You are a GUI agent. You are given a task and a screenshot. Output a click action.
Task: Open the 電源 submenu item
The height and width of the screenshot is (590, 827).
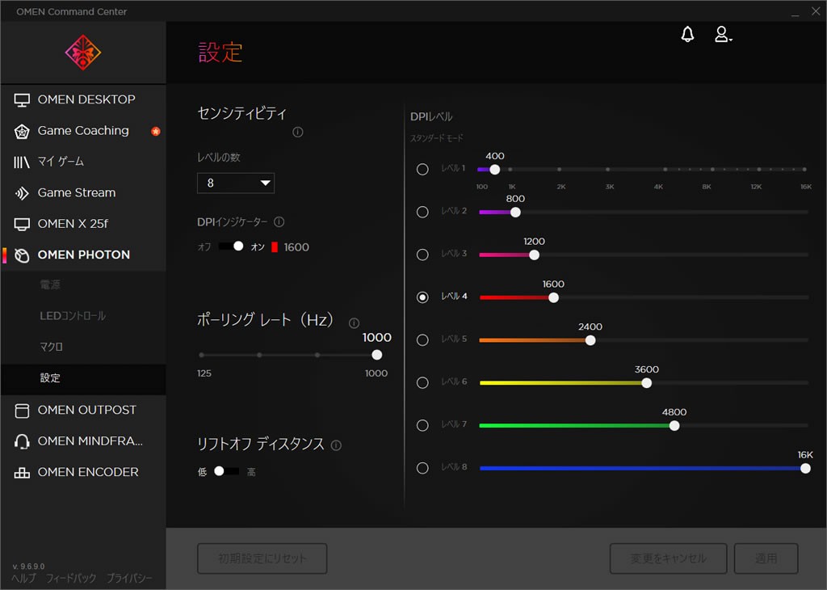[x=83, y=285]
